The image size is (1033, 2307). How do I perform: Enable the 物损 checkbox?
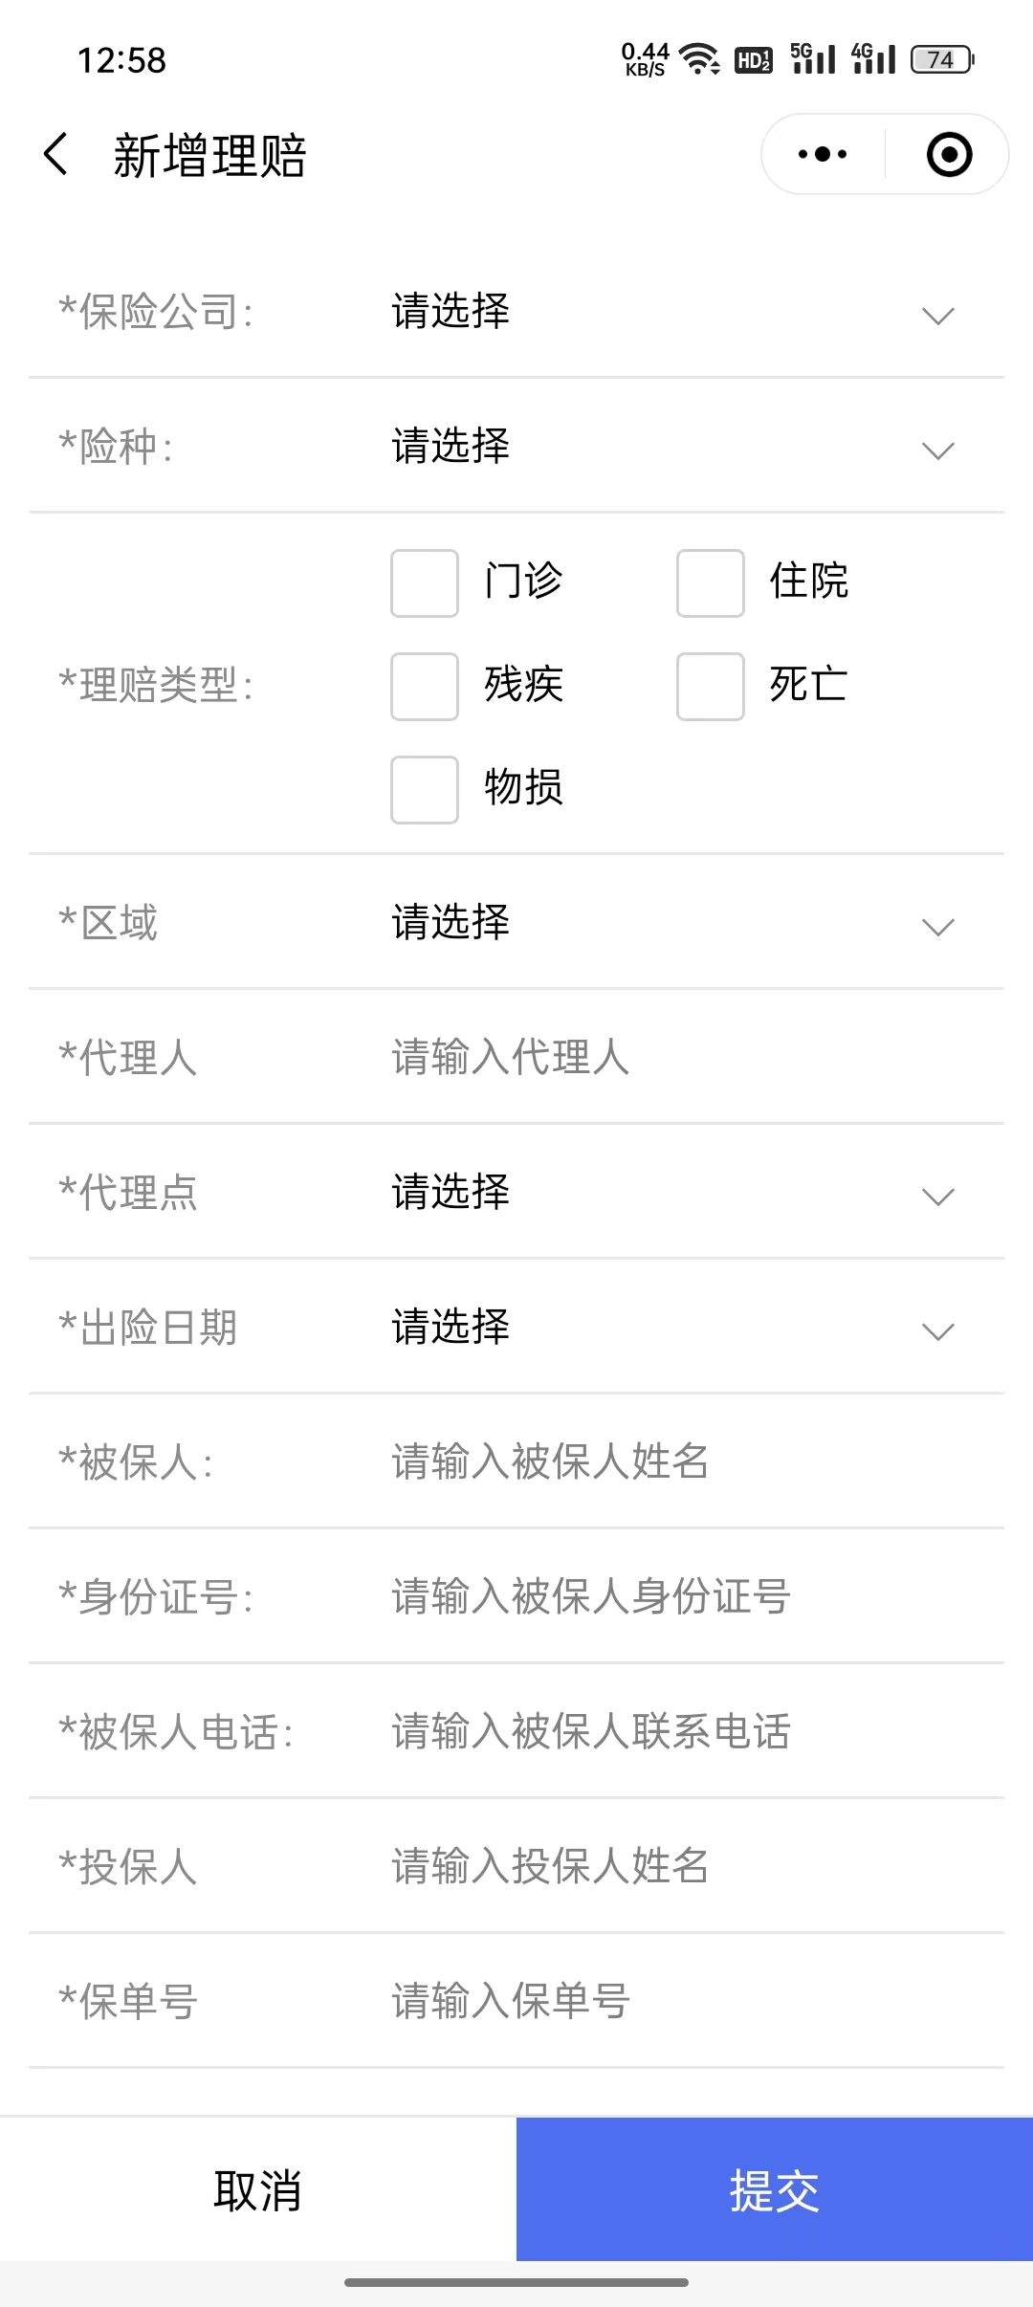click(425, 790)
